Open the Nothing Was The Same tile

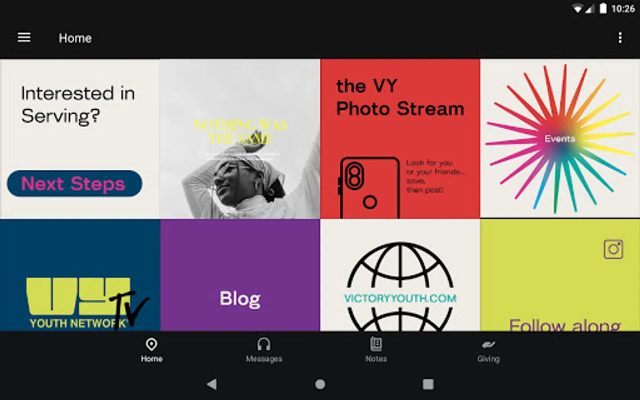click(x=240, y=139)
